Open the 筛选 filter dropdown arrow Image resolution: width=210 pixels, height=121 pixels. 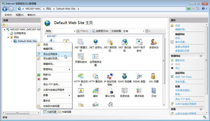click(x=75, y=31)
